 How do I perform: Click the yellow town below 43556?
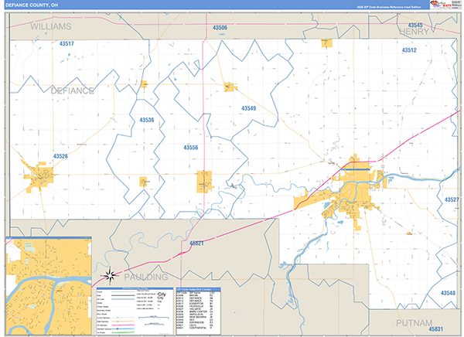(204, 181)
